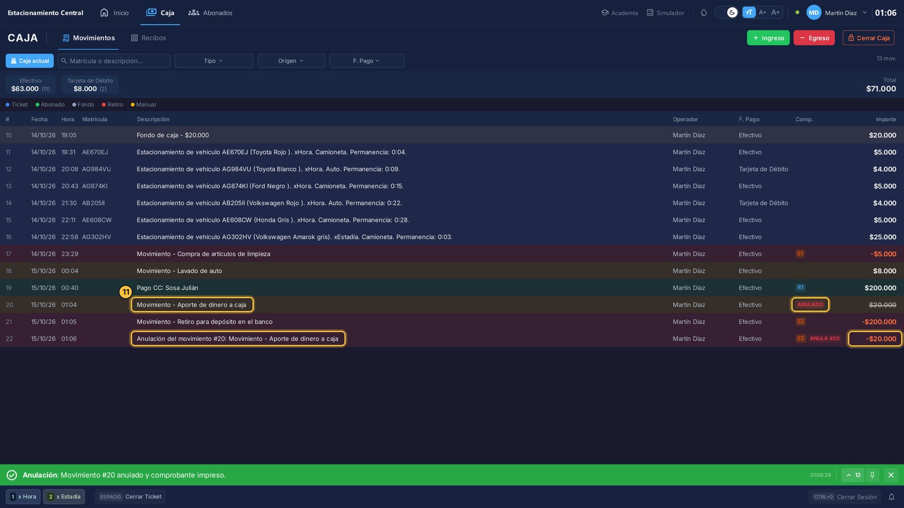Open the Simulador link
Screen dimensions: 904x508
(666, 12)
